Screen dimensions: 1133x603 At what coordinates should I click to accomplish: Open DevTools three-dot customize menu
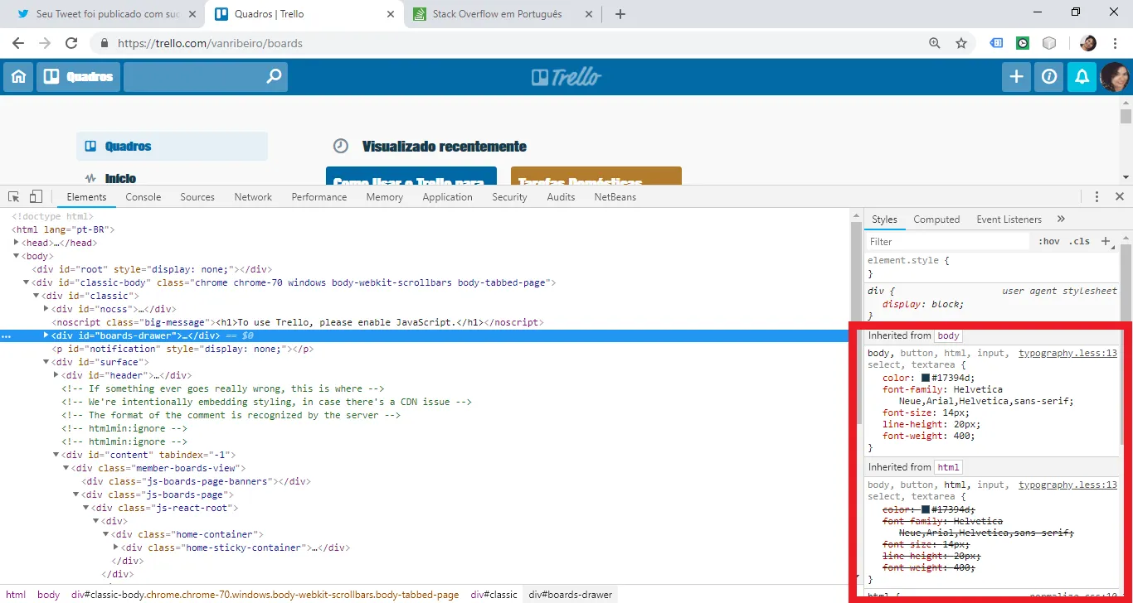tap(1097, 197)
